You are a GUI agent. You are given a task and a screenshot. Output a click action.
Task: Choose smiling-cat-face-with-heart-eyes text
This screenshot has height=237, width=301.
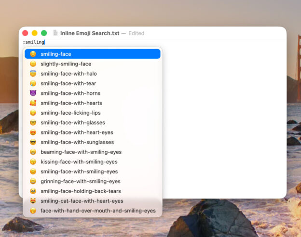(82, 201)
